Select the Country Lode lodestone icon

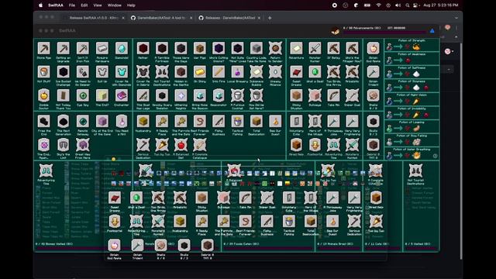(257, 48)
